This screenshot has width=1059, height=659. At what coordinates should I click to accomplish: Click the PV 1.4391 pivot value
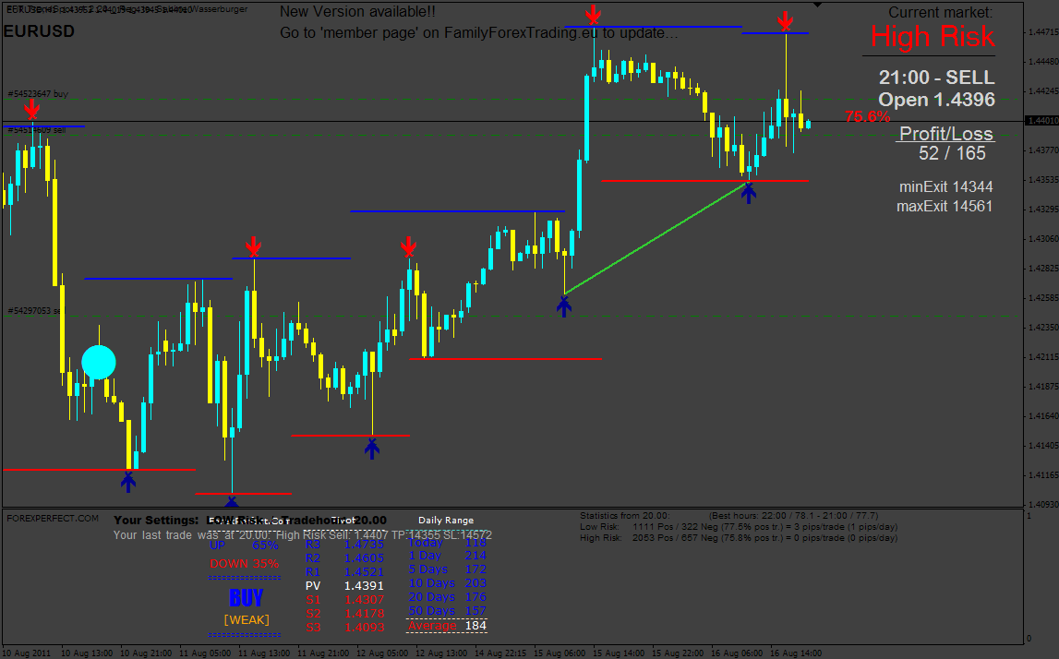pyautogui.click(x=344, y=586)
